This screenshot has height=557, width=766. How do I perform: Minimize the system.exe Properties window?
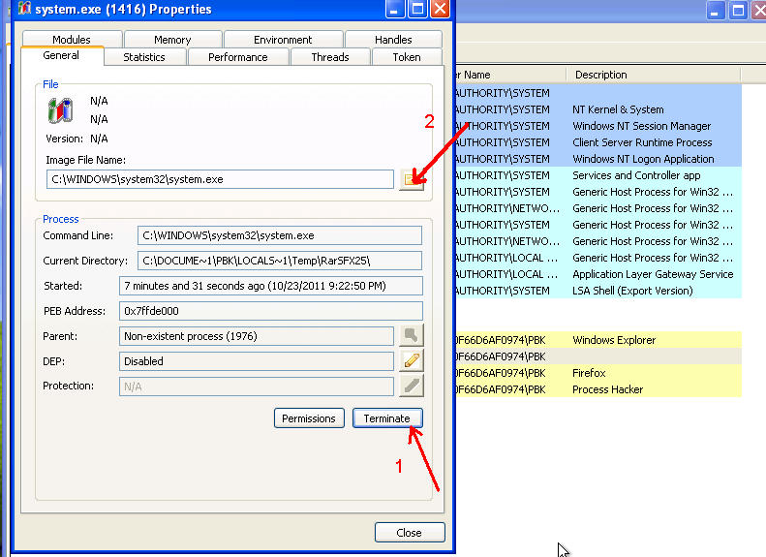395,9
